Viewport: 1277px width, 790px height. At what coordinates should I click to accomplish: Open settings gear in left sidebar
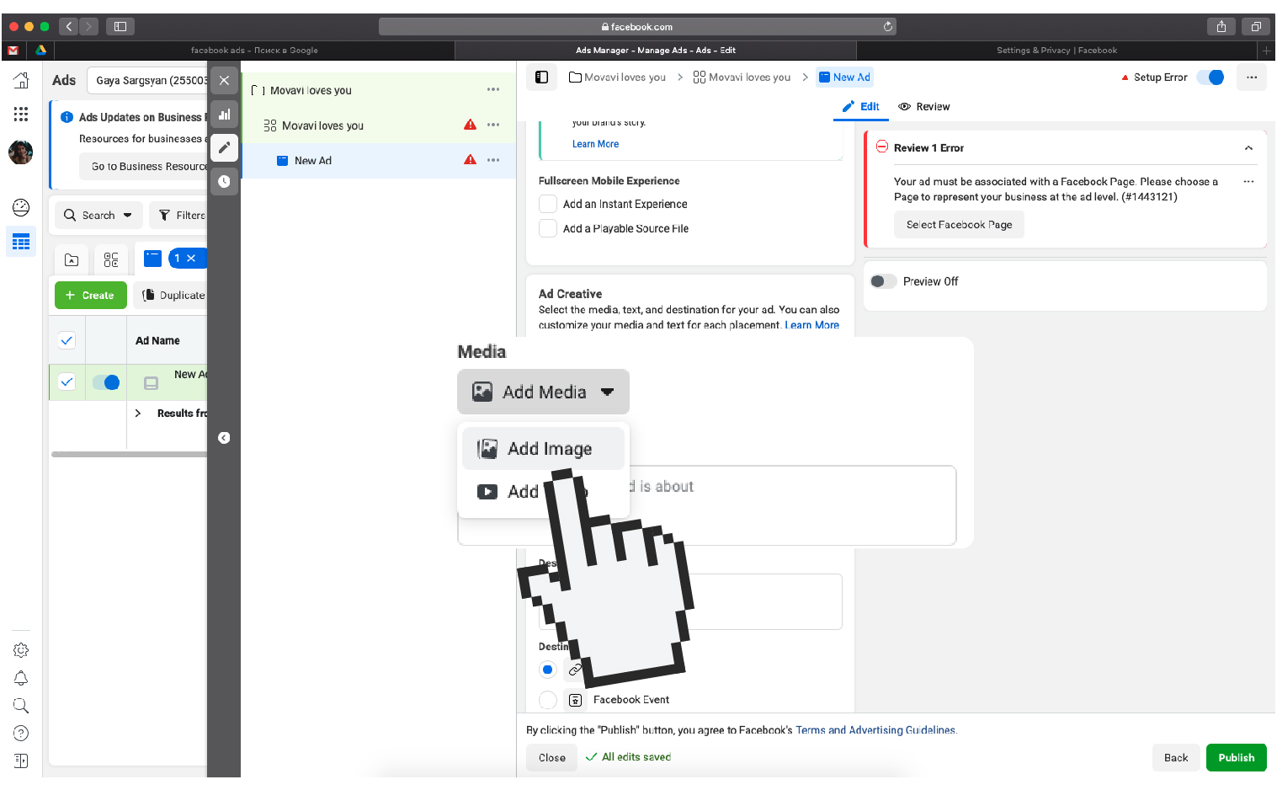pyautogui.click(x=21, y=650)
